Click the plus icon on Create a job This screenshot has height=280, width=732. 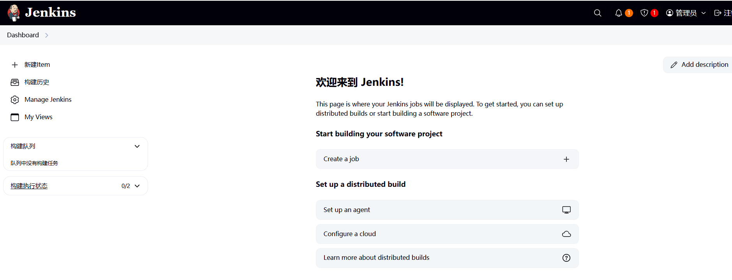click(566, 159)
